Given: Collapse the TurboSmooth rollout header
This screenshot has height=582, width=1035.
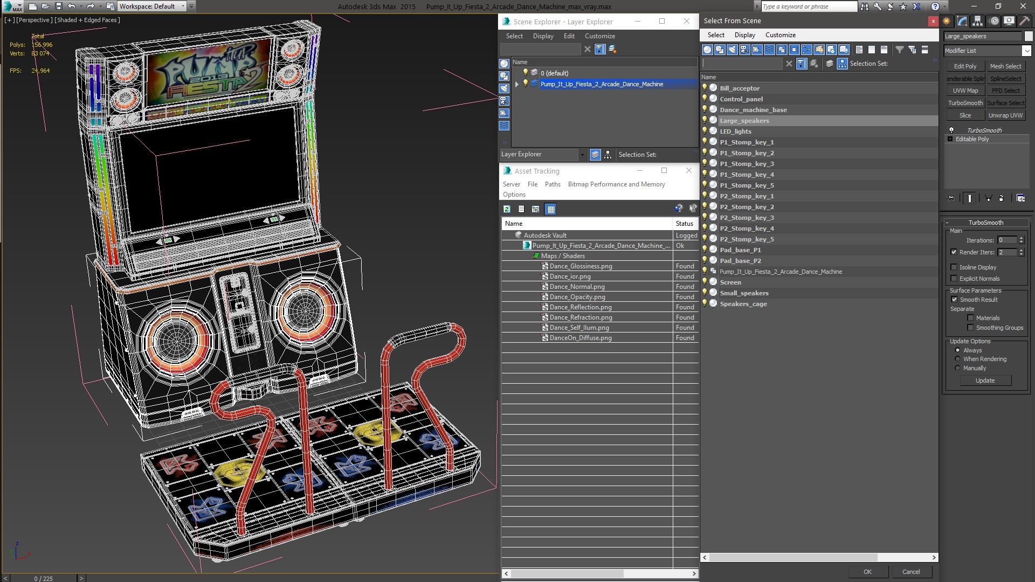Looking at the screenshot, I should (985, 223).
